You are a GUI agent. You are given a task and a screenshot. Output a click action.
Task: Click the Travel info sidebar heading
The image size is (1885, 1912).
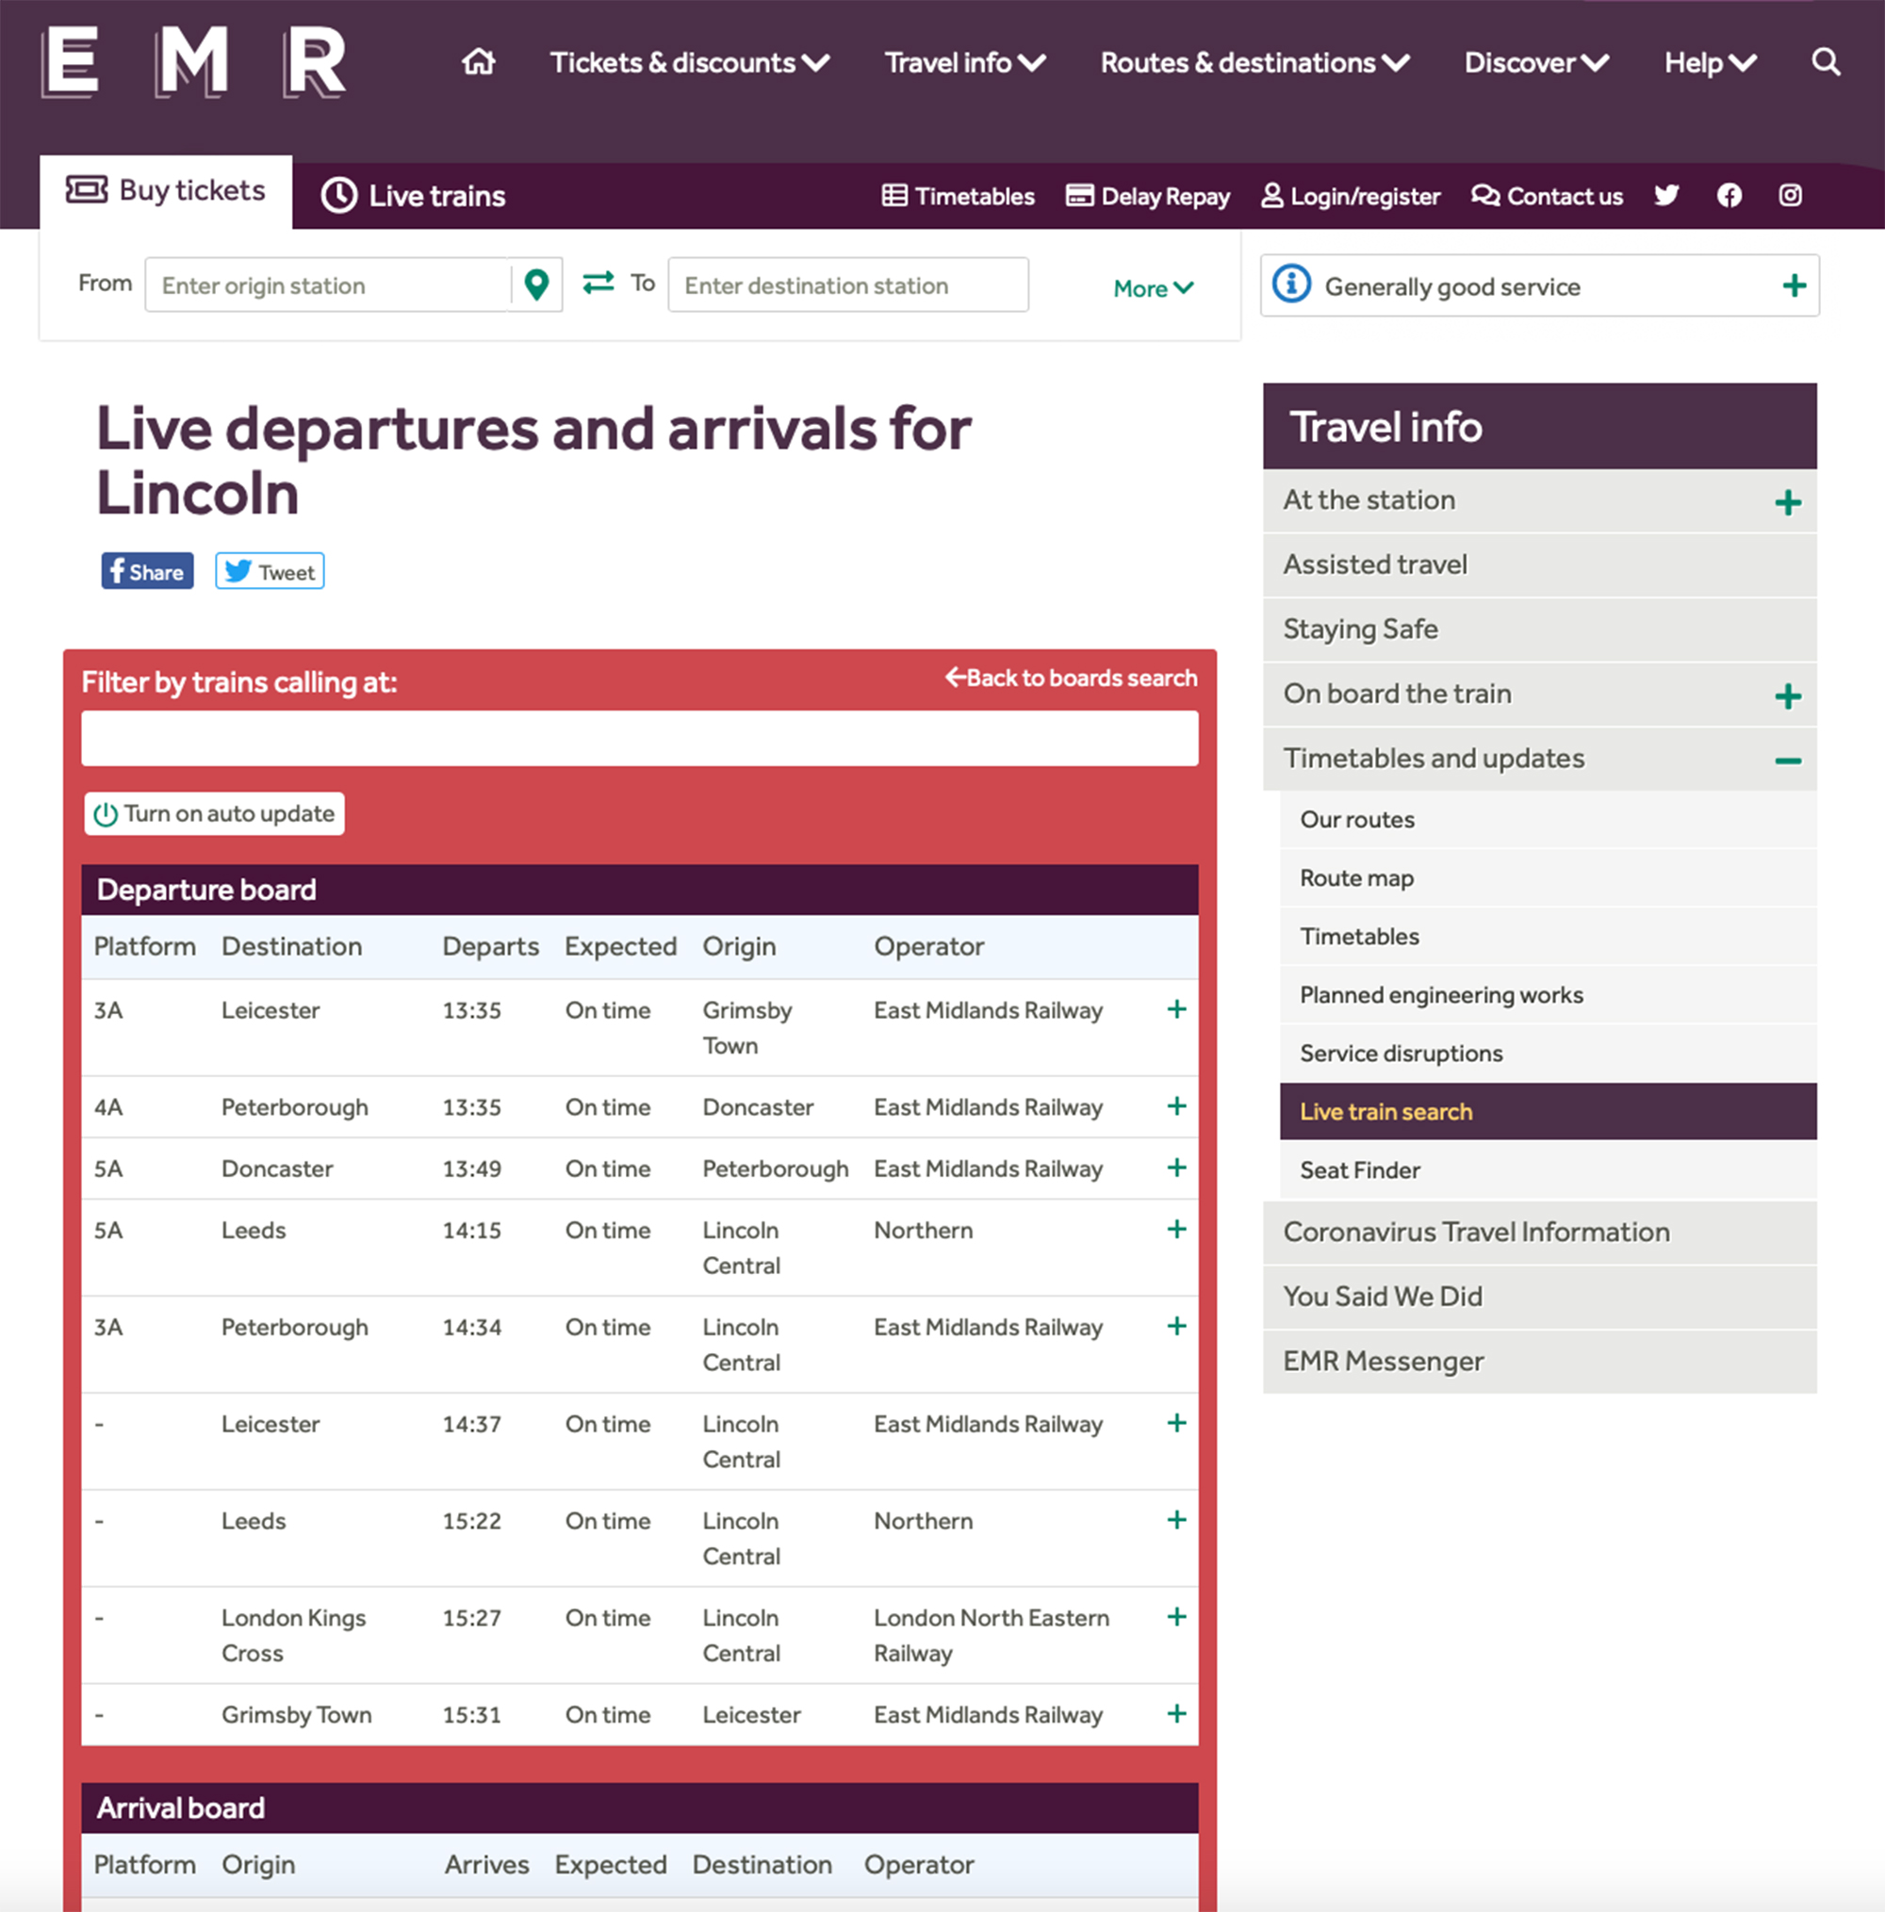click(1539, 427)
